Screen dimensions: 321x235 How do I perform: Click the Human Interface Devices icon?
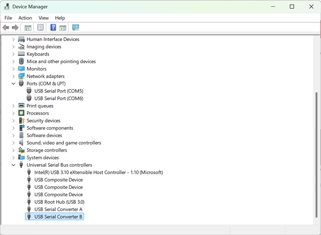[21, 39]
